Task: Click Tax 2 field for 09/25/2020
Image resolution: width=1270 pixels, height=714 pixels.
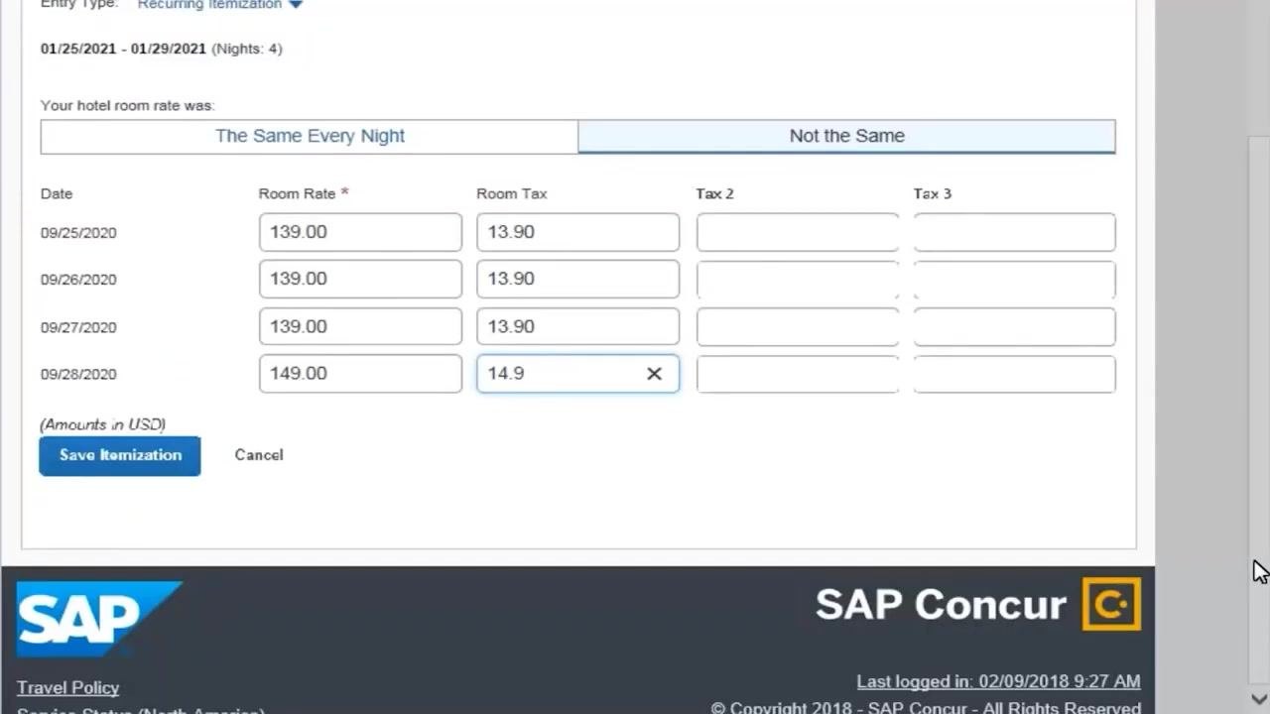Action: point(798,232)
